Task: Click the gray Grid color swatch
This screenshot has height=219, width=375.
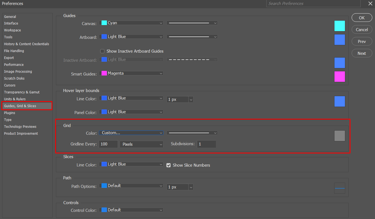Action: [x=339, y=136]
